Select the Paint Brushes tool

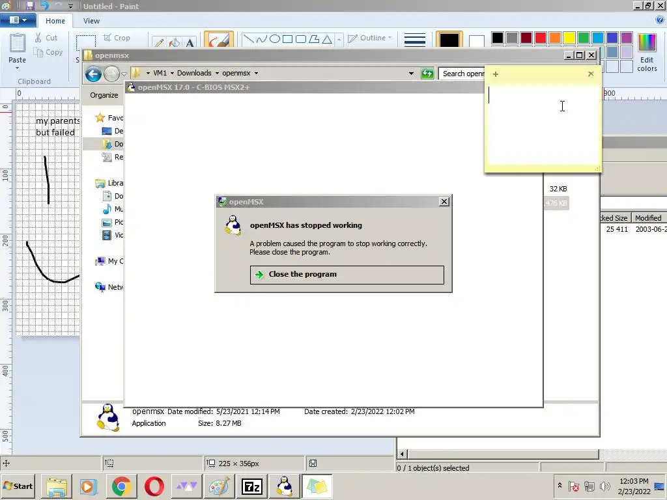click(x=219, y=40)
